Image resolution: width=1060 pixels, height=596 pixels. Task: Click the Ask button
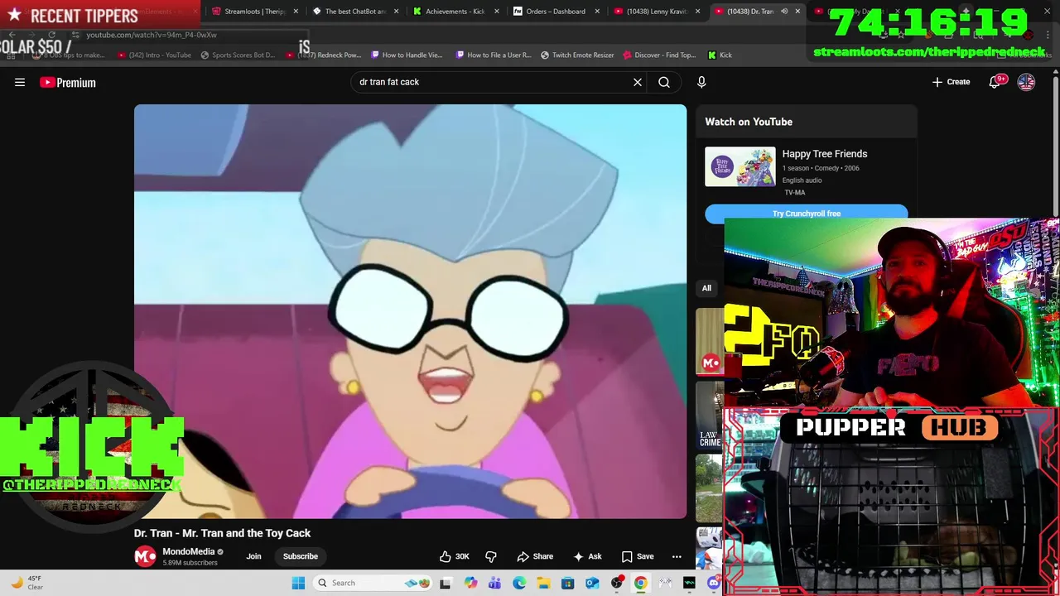(587, 556)
